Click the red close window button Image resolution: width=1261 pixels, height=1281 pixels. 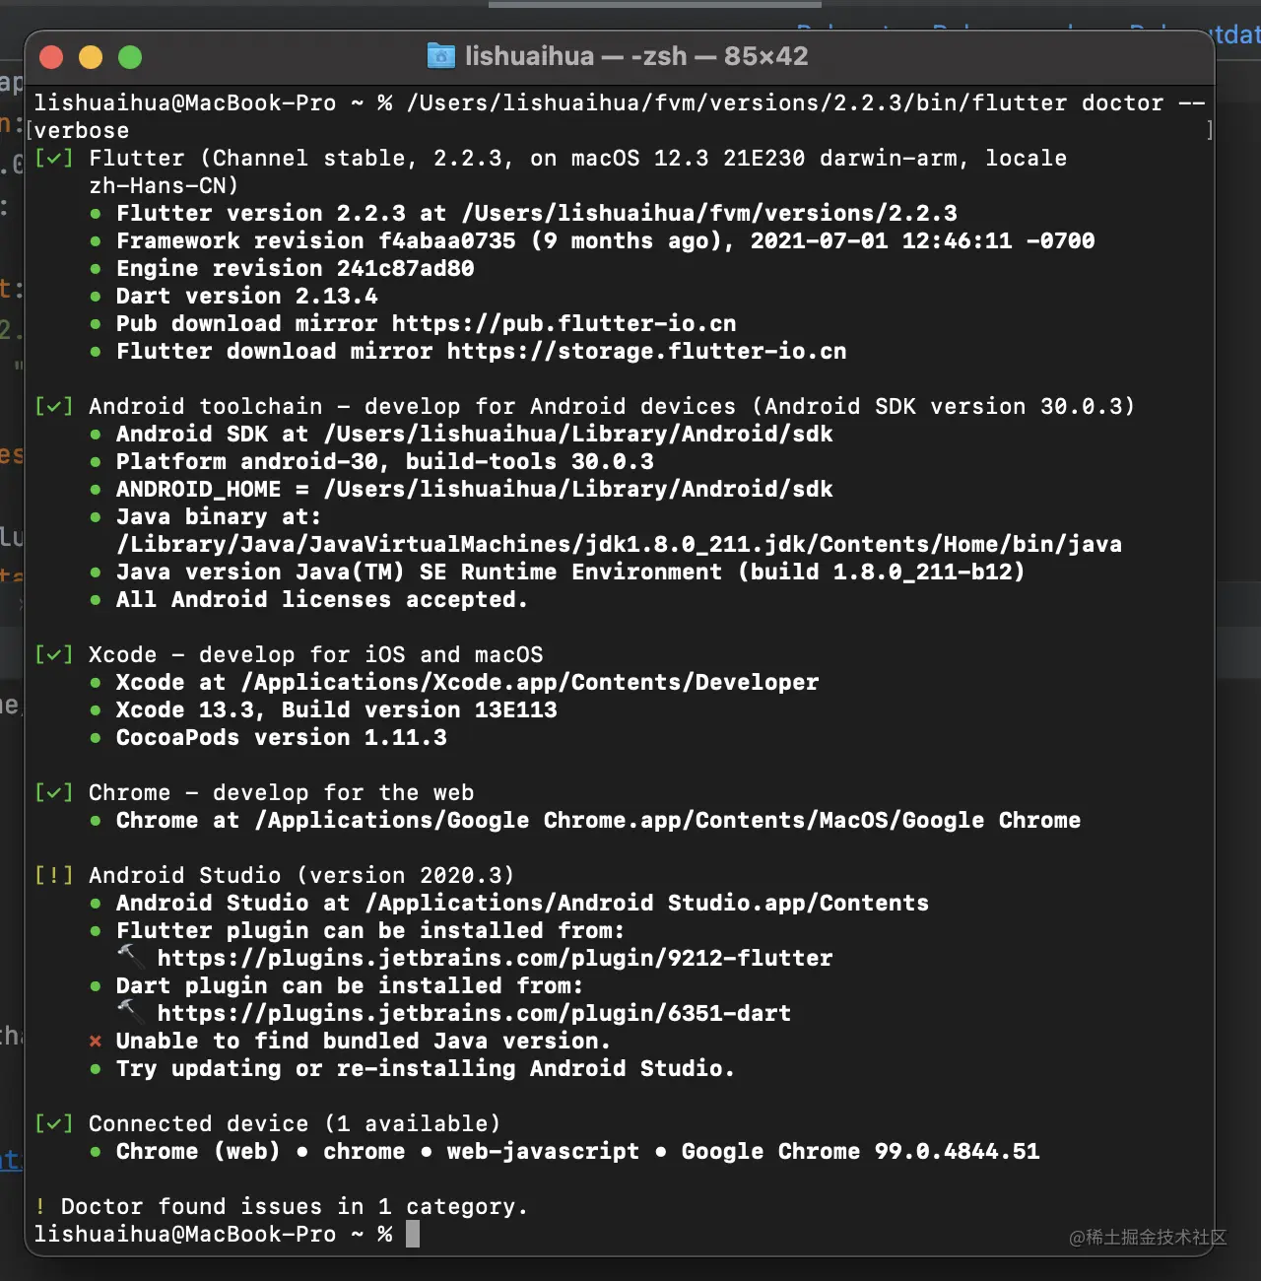(51, 57)
